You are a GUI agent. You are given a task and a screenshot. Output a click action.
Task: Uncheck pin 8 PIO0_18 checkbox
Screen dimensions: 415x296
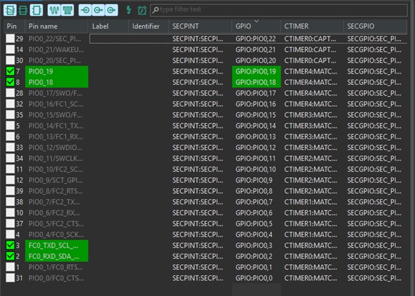[x=11, y=82]
